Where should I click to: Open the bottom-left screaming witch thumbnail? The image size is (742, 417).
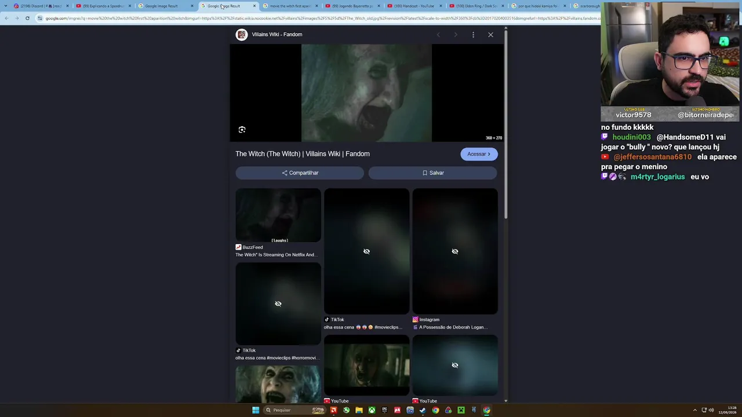(278, 383)
